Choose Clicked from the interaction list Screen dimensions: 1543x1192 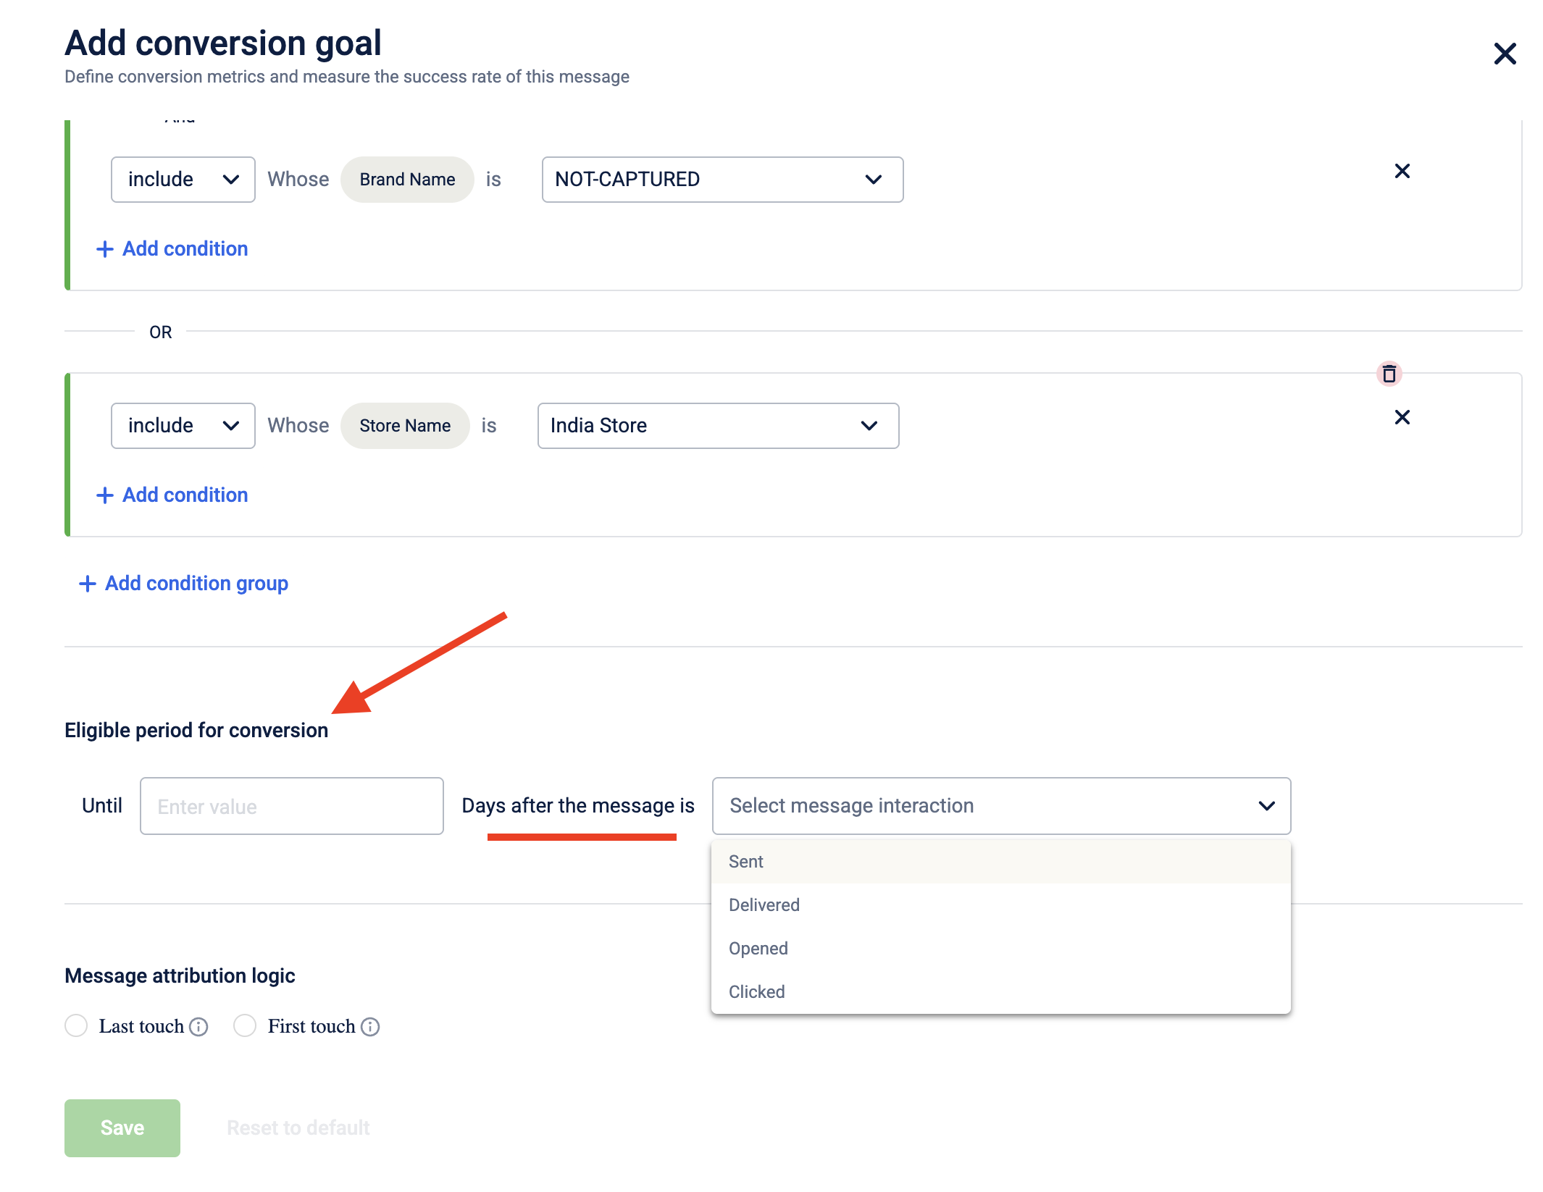(x=756, y=992)
